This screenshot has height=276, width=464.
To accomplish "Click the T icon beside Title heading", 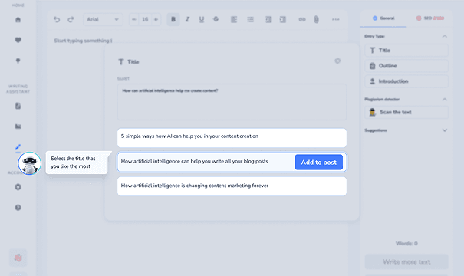I will (120, 62).
